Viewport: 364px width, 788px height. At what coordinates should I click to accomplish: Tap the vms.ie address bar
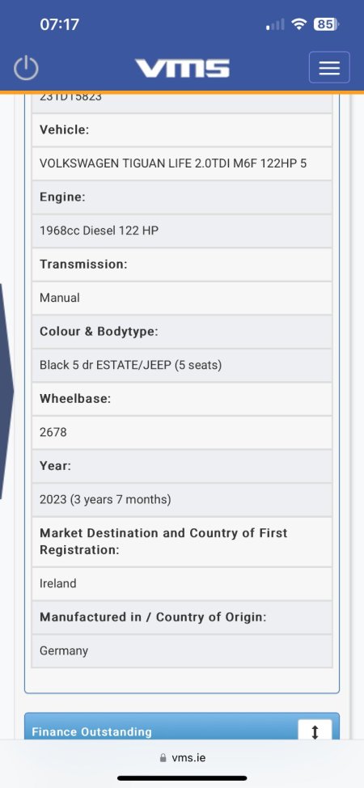coord(182,758)
